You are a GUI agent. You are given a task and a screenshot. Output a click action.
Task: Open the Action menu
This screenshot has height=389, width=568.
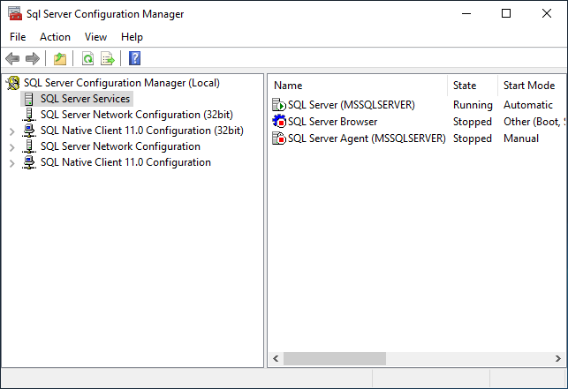tap(55, 37)
